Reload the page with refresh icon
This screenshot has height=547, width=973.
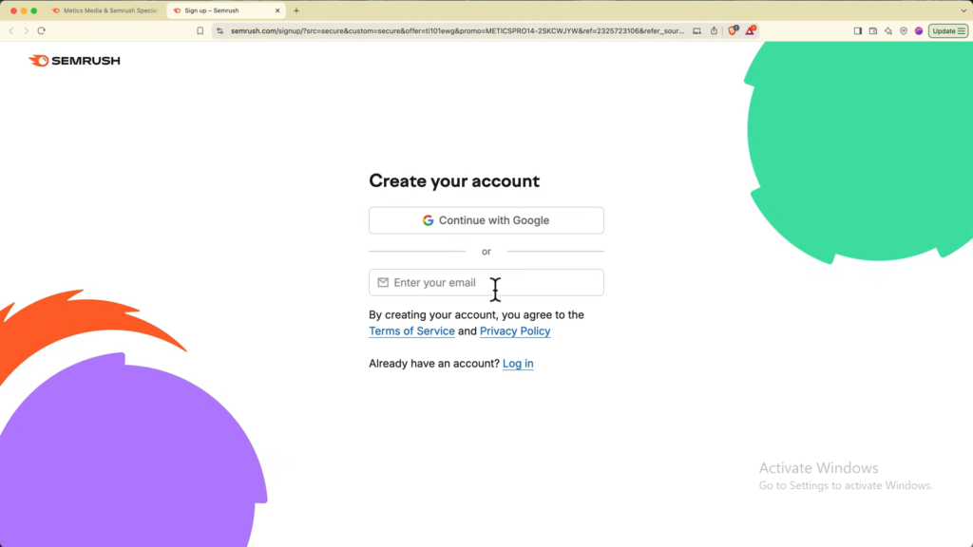click(x=41, y=30)
